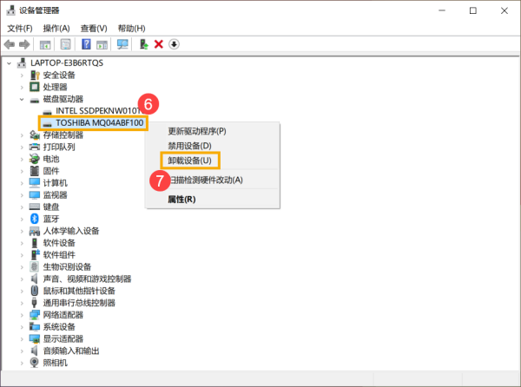Expand the 处理器 processor category
The height and width of the screenshot is (387, 521).
(x=23, y=87)
